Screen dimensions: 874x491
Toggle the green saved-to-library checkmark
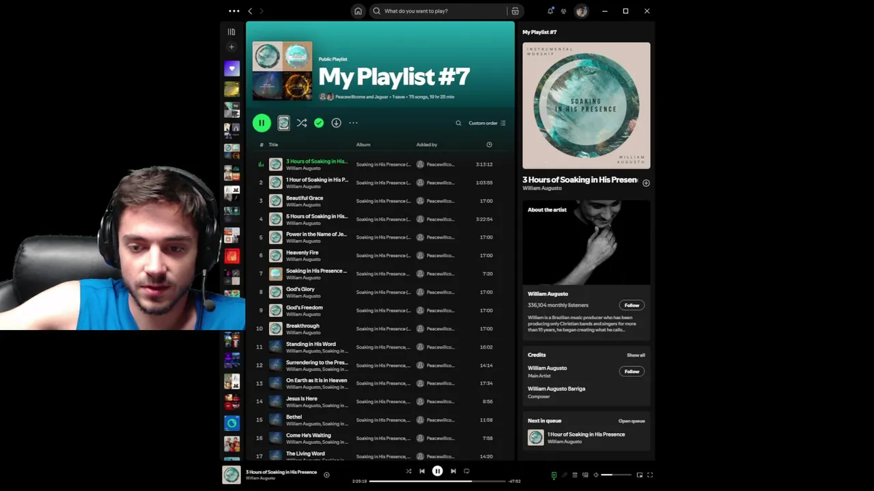click(319, 123)
